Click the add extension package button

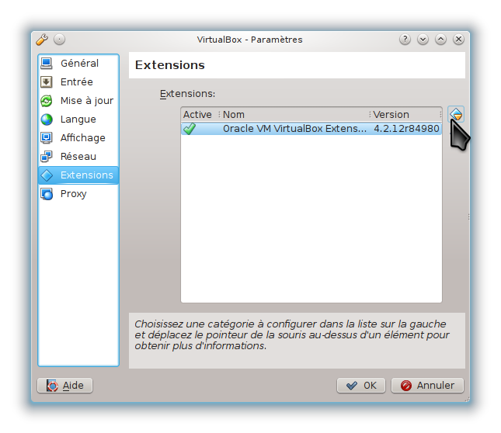coord(456,114)
